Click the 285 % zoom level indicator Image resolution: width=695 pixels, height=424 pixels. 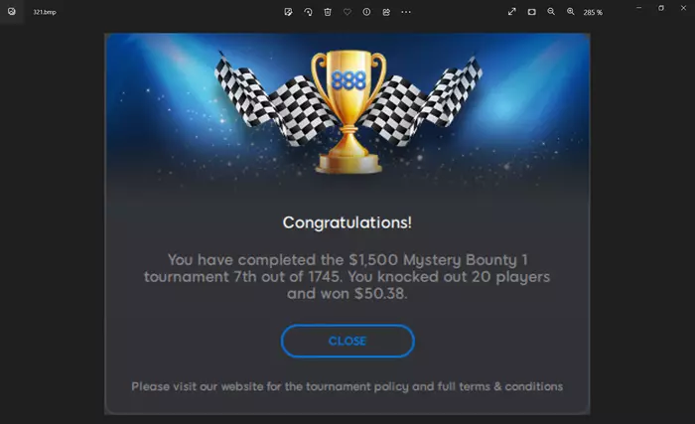click(593, 13)
